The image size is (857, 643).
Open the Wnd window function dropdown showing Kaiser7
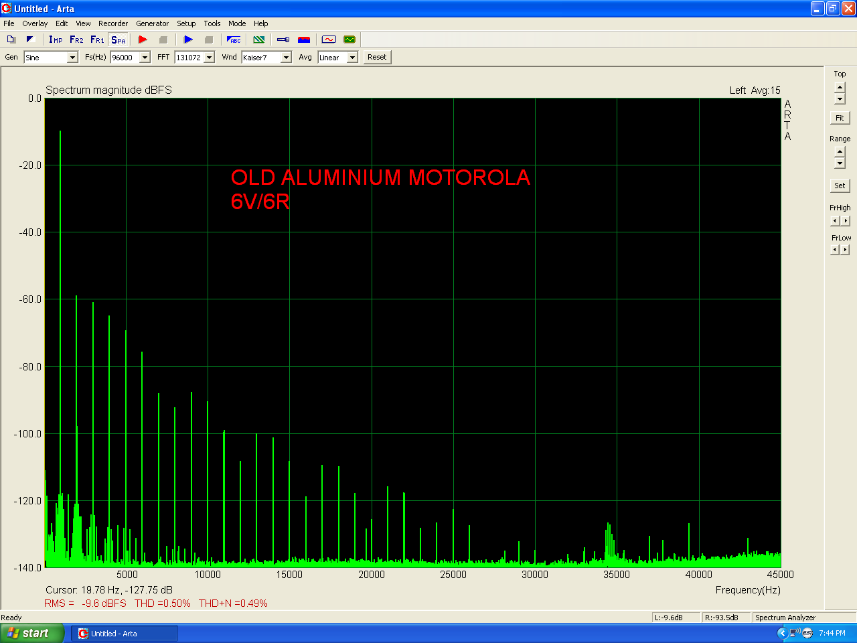tap(266, 58)
